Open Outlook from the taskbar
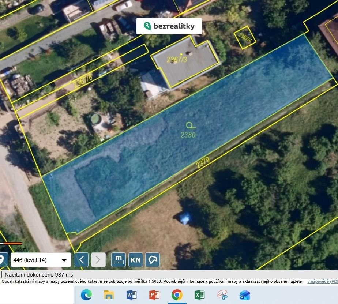This screenshot has height=304, width=338. pos(245,294)
